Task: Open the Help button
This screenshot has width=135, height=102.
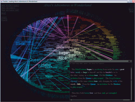Action: (131, 11)
